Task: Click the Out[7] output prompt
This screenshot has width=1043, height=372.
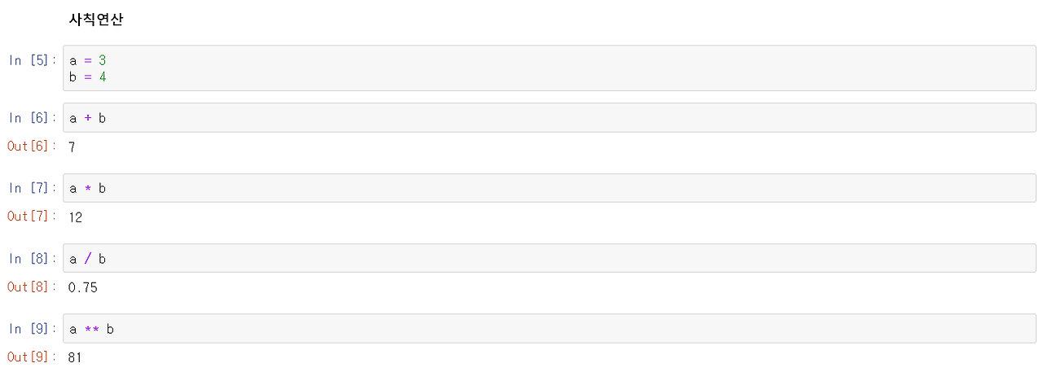Action: tap(32, 217)
